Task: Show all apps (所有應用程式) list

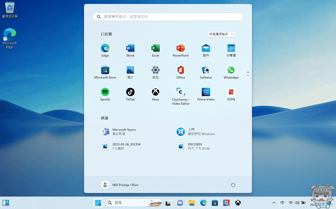Action: point(221,34)
